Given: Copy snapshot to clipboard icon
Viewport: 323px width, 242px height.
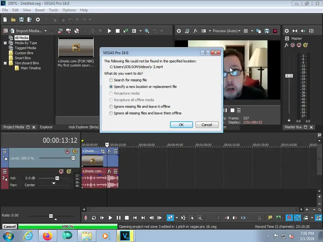Looking at the screenshot, I should pos(259,31).
